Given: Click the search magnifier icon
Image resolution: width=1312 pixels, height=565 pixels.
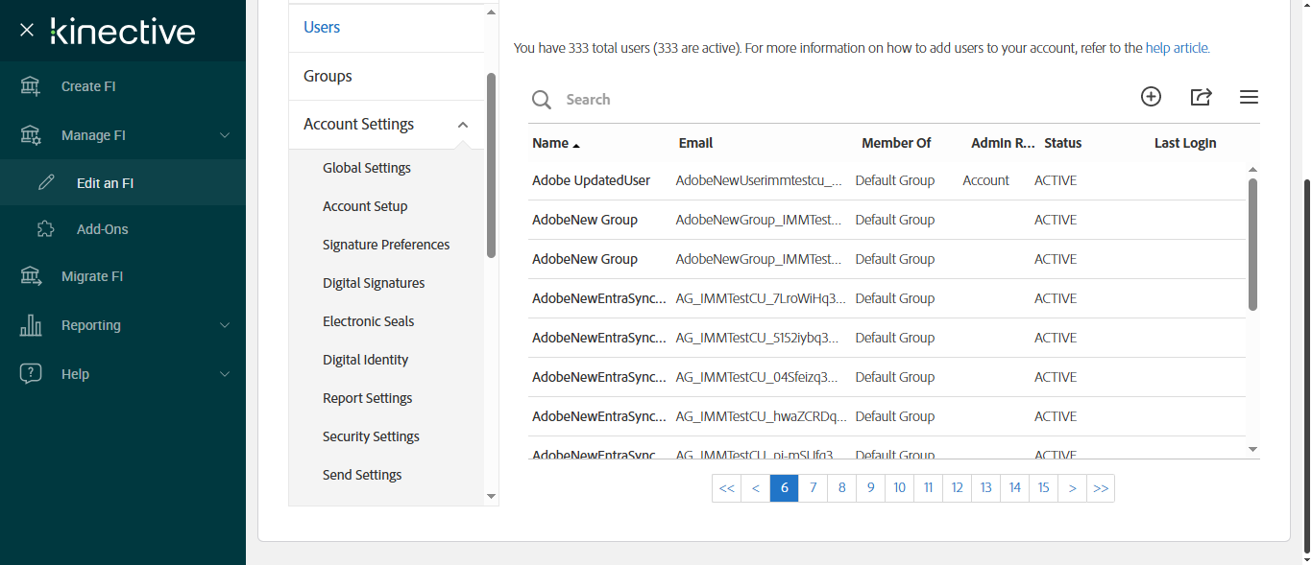Looking at the screenshot, I should point(542,100).
